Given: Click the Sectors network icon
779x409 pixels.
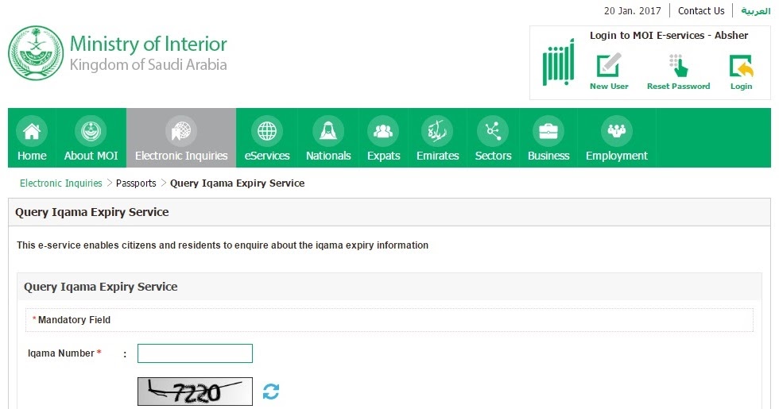Looking at the screenshot, I should (x=493, y=131).
